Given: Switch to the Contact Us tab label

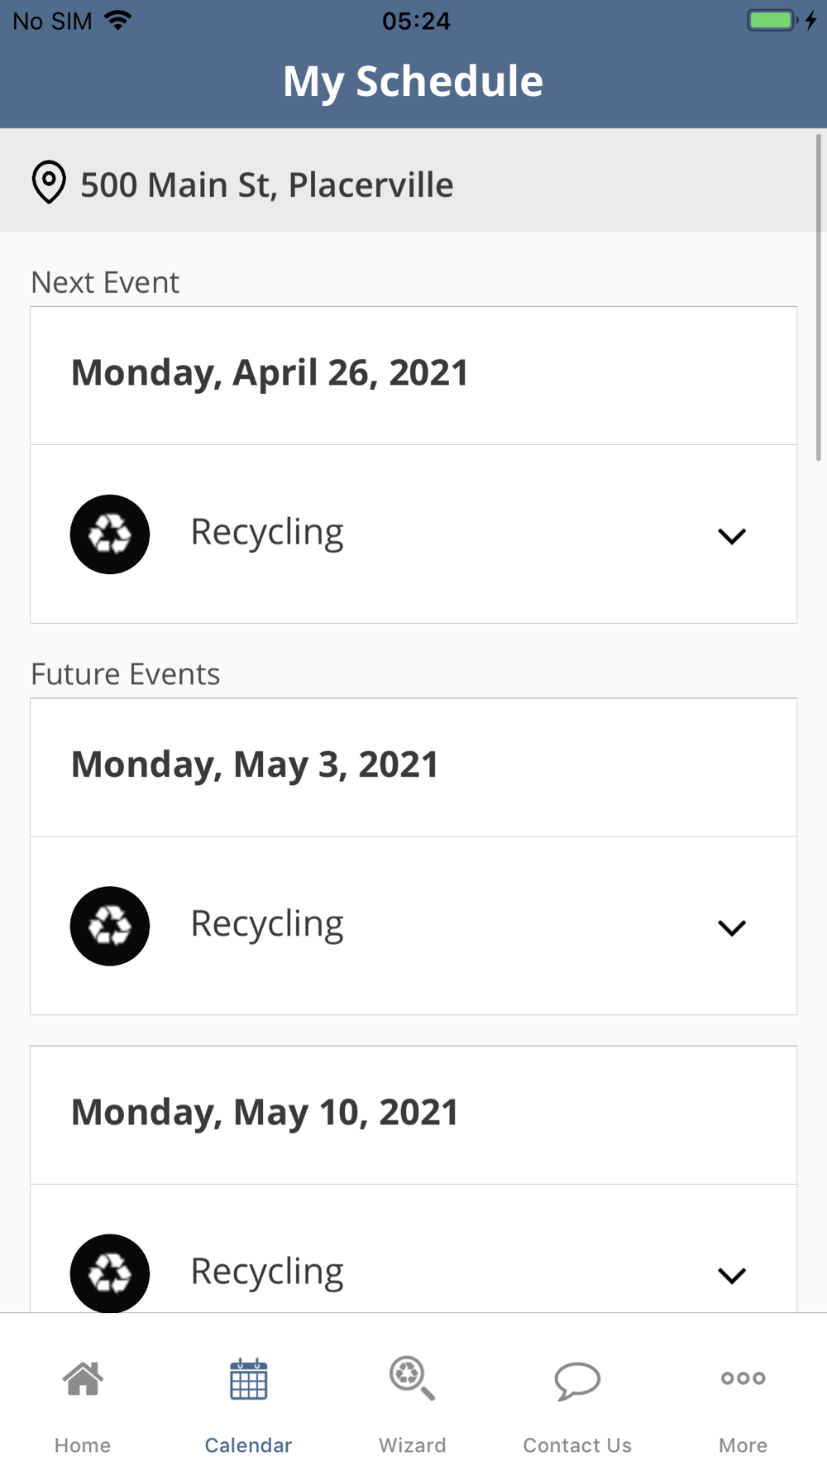Looking at the screenshot, I should coord(577,1445).
